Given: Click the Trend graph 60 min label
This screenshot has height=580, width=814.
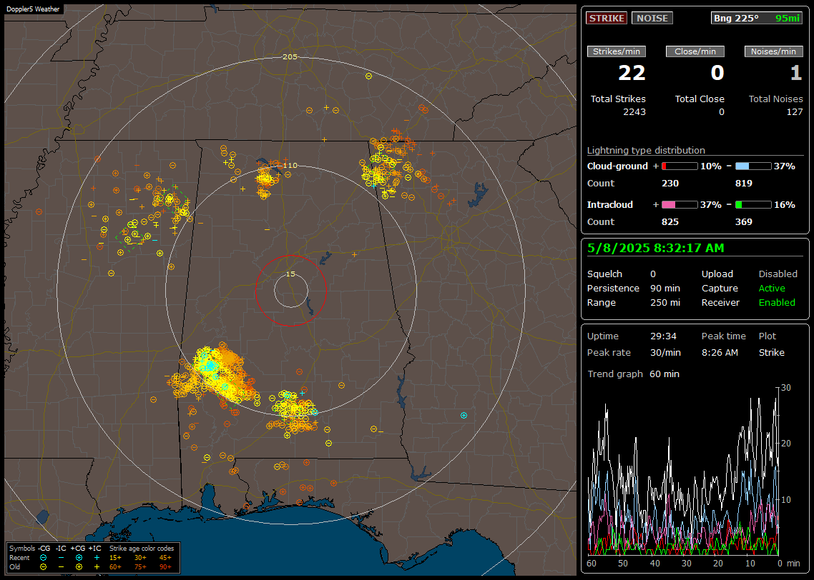Looking at the screenshot, I should [x=633, y=374].
